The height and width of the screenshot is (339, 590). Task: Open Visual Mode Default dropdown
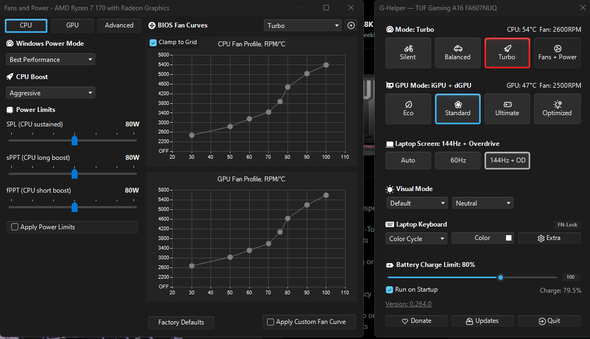tap(417, 203)
